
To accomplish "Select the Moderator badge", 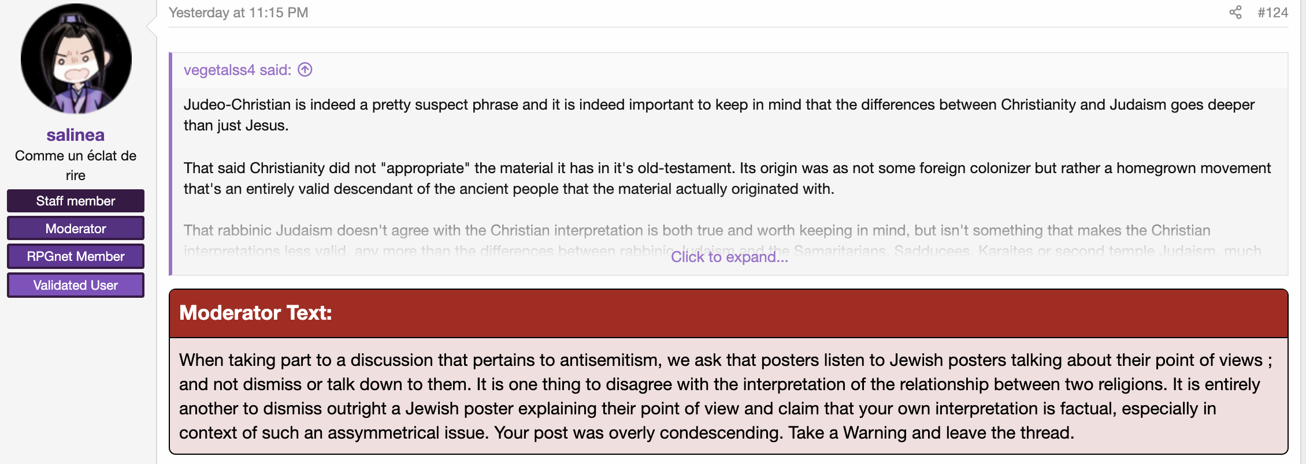I will coord(76,229).
